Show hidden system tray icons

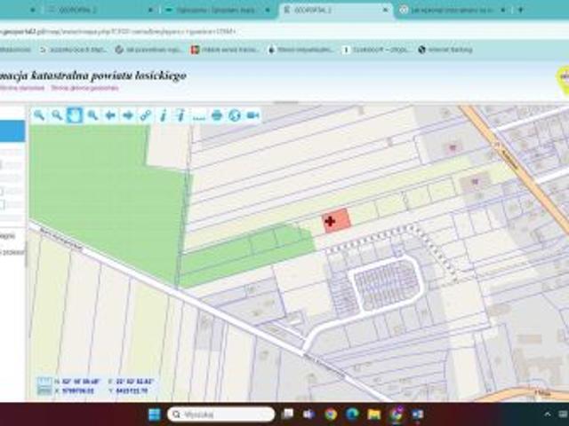point(548,414)
